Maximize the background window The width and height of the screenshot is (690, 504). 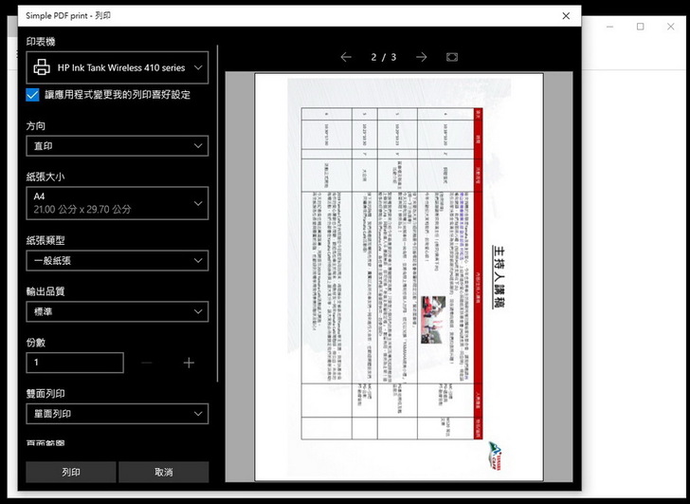tap(641, 27)
